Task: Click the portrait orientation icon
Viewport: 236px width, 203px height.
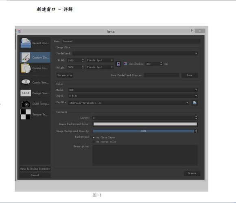Action: (x=118, y=64)
